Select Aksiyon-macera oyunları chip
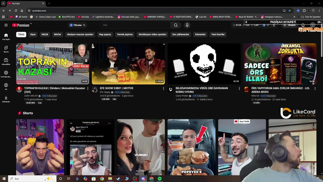323x182 pixels. pos(80,34)
